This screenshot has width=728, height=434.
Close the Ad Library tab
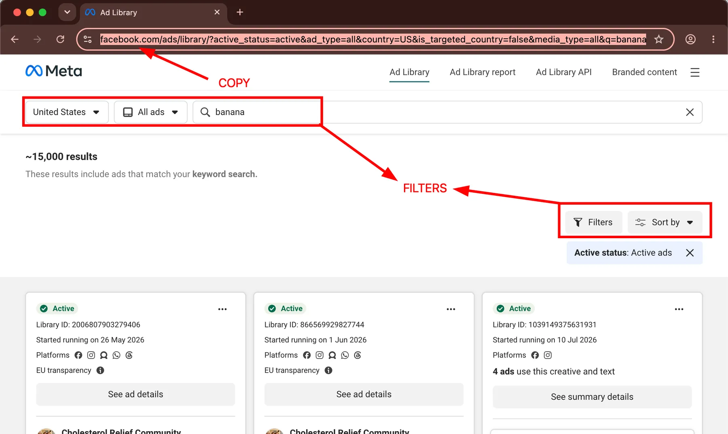pos(217,12)
